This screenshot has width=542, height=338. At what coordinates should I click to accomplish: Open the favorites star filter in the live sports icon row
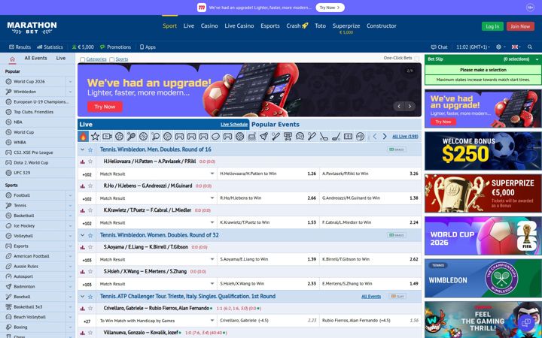(95, 137)
